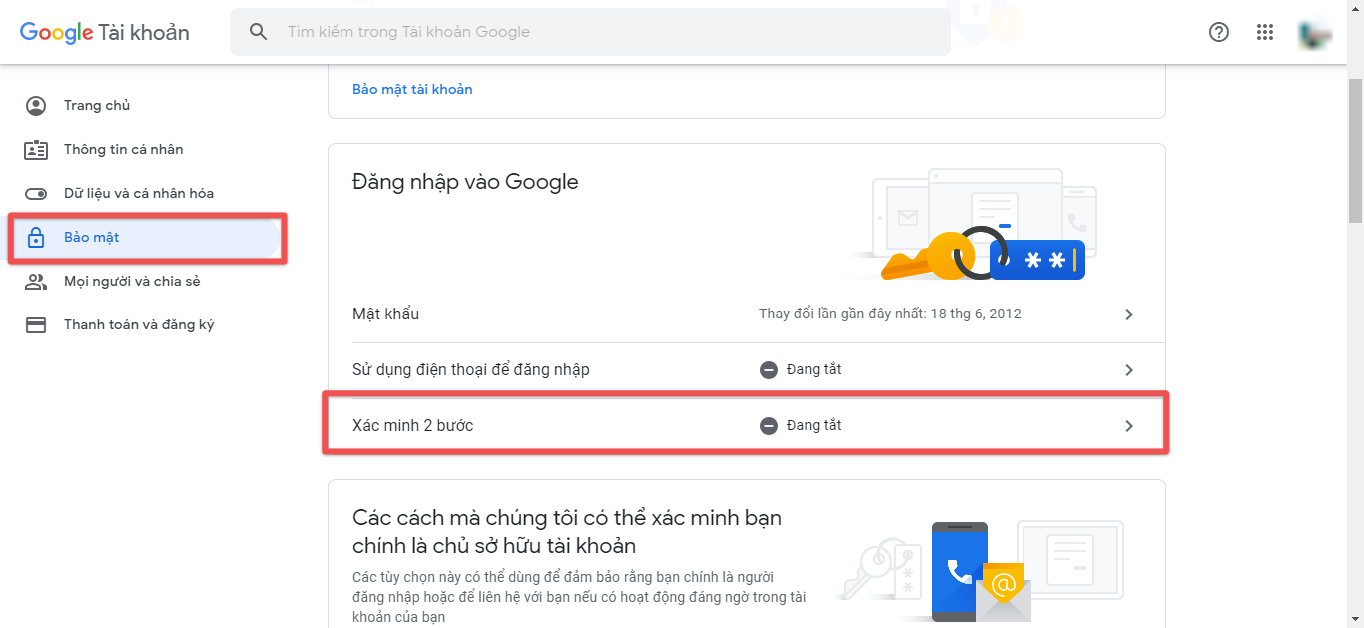Click the Thông tin cá nhân ID card icon
Image resolution: width=1364 pixels, height=628 pixels.
[x=36, y=150]
